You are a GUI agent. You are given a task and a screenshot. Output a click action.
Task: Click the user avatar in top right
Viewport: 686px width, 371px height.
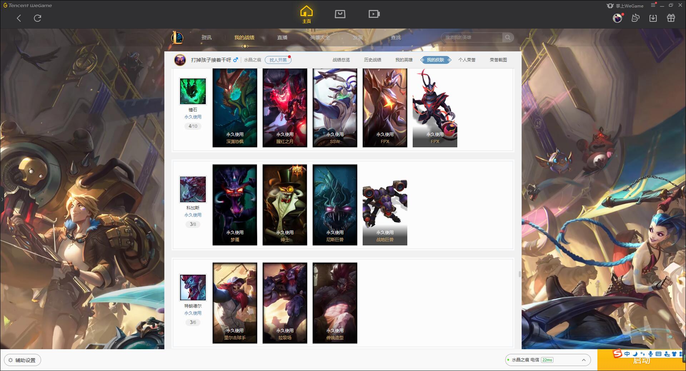[x=617, y=18]
